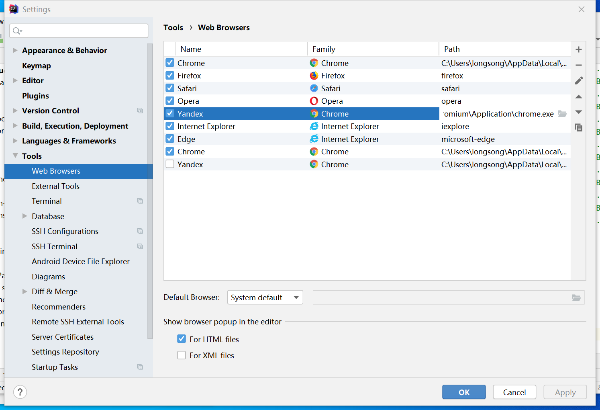Expand Version Control section

pyautogui.click(x=15, y=111)
